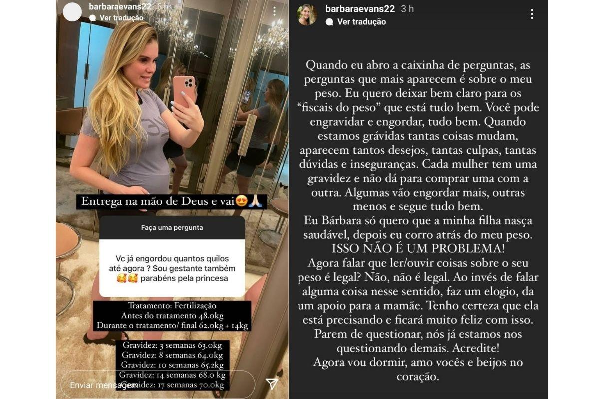Tap the pink phone in the mirror selfie

(x=183, y=92)
